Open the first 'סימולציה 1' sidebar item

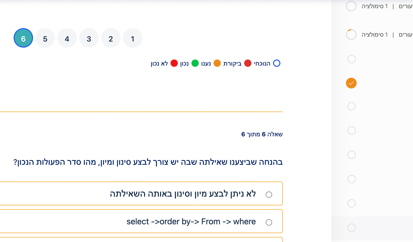[374, 6]
